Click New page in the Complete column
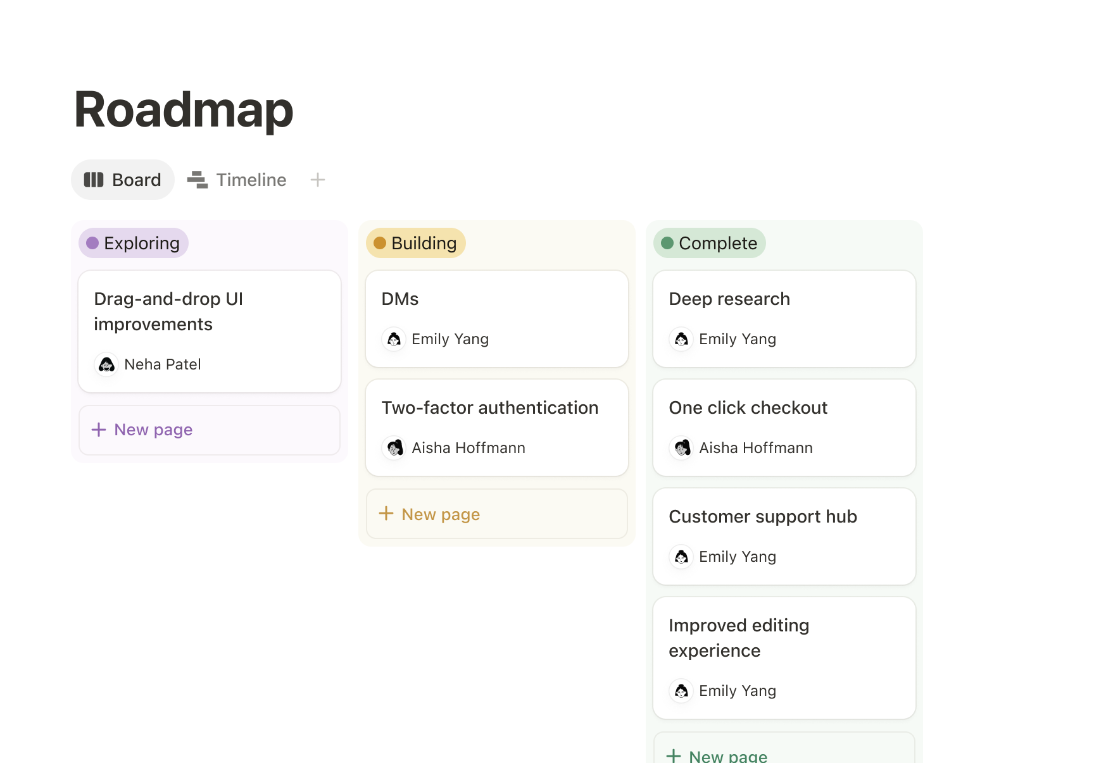Viewport: 1094px width, 763px height. pos(728,754)
